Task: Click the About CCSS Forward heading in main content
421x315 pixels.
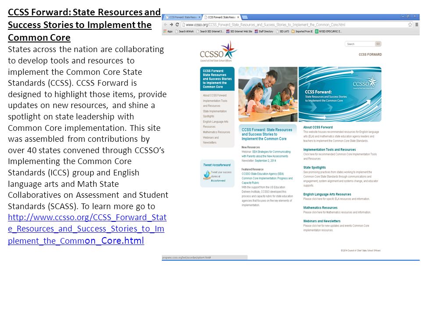Action: point(318,127)
